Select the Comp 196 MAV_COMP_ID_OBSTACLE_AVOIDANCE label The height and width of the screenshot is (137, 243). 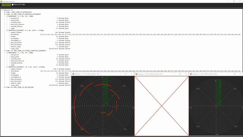(x=23, y=14)
